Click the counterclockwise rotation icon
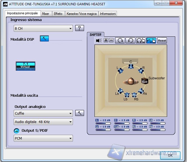187x162 pixels. [x=130, y=40]
